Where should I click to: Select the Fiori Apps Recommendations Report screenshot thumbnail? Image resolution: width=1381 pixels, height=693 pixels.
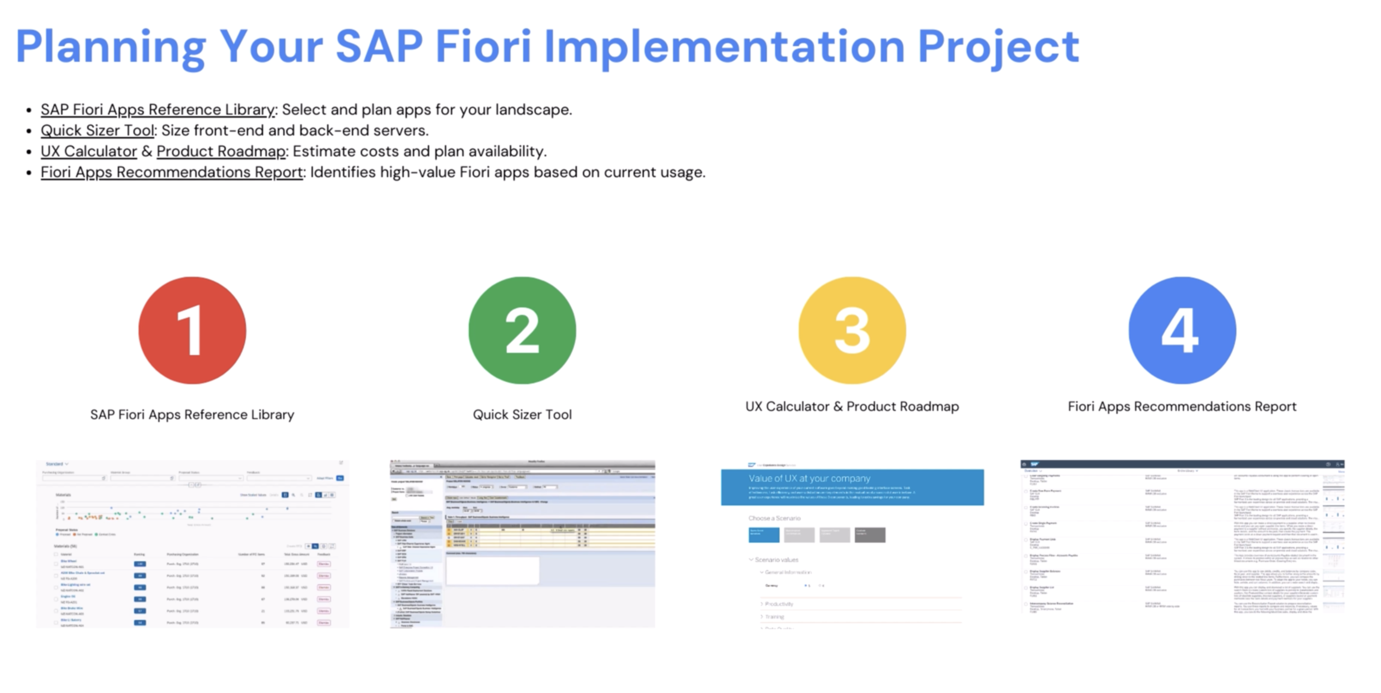coord(1182,537)
